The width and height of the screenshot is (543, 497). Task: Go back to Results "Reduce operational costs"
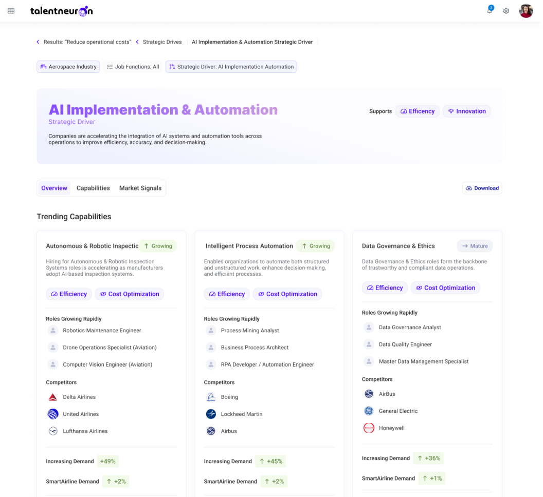click(84, 42)
